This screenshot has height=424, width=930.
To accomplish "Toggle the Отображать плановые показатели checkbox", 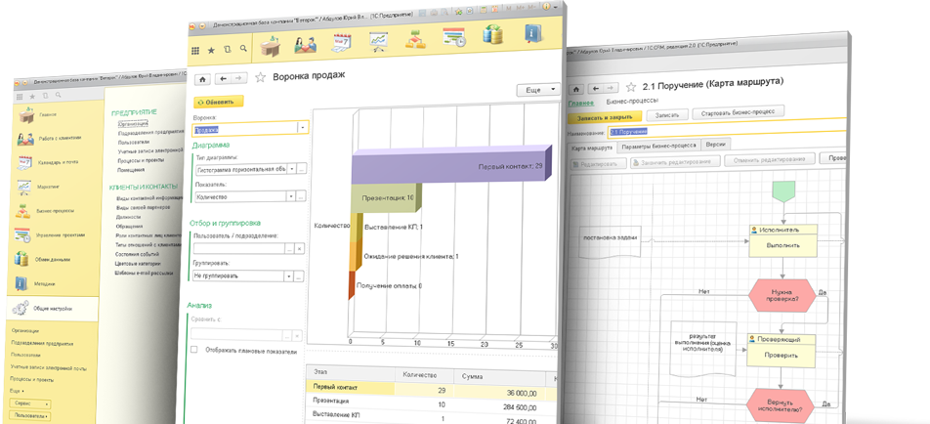I will (x=194, y=349).
